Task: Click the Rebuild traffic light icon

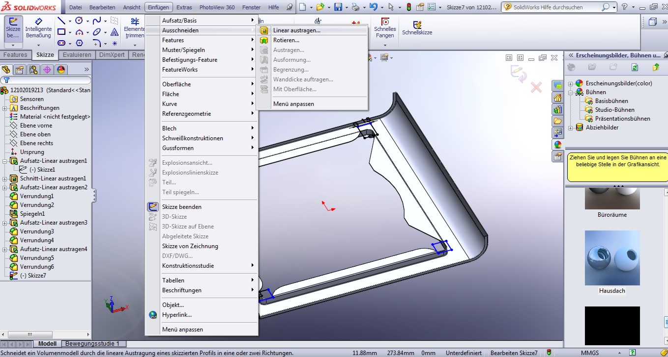Action: click(408, 7)
